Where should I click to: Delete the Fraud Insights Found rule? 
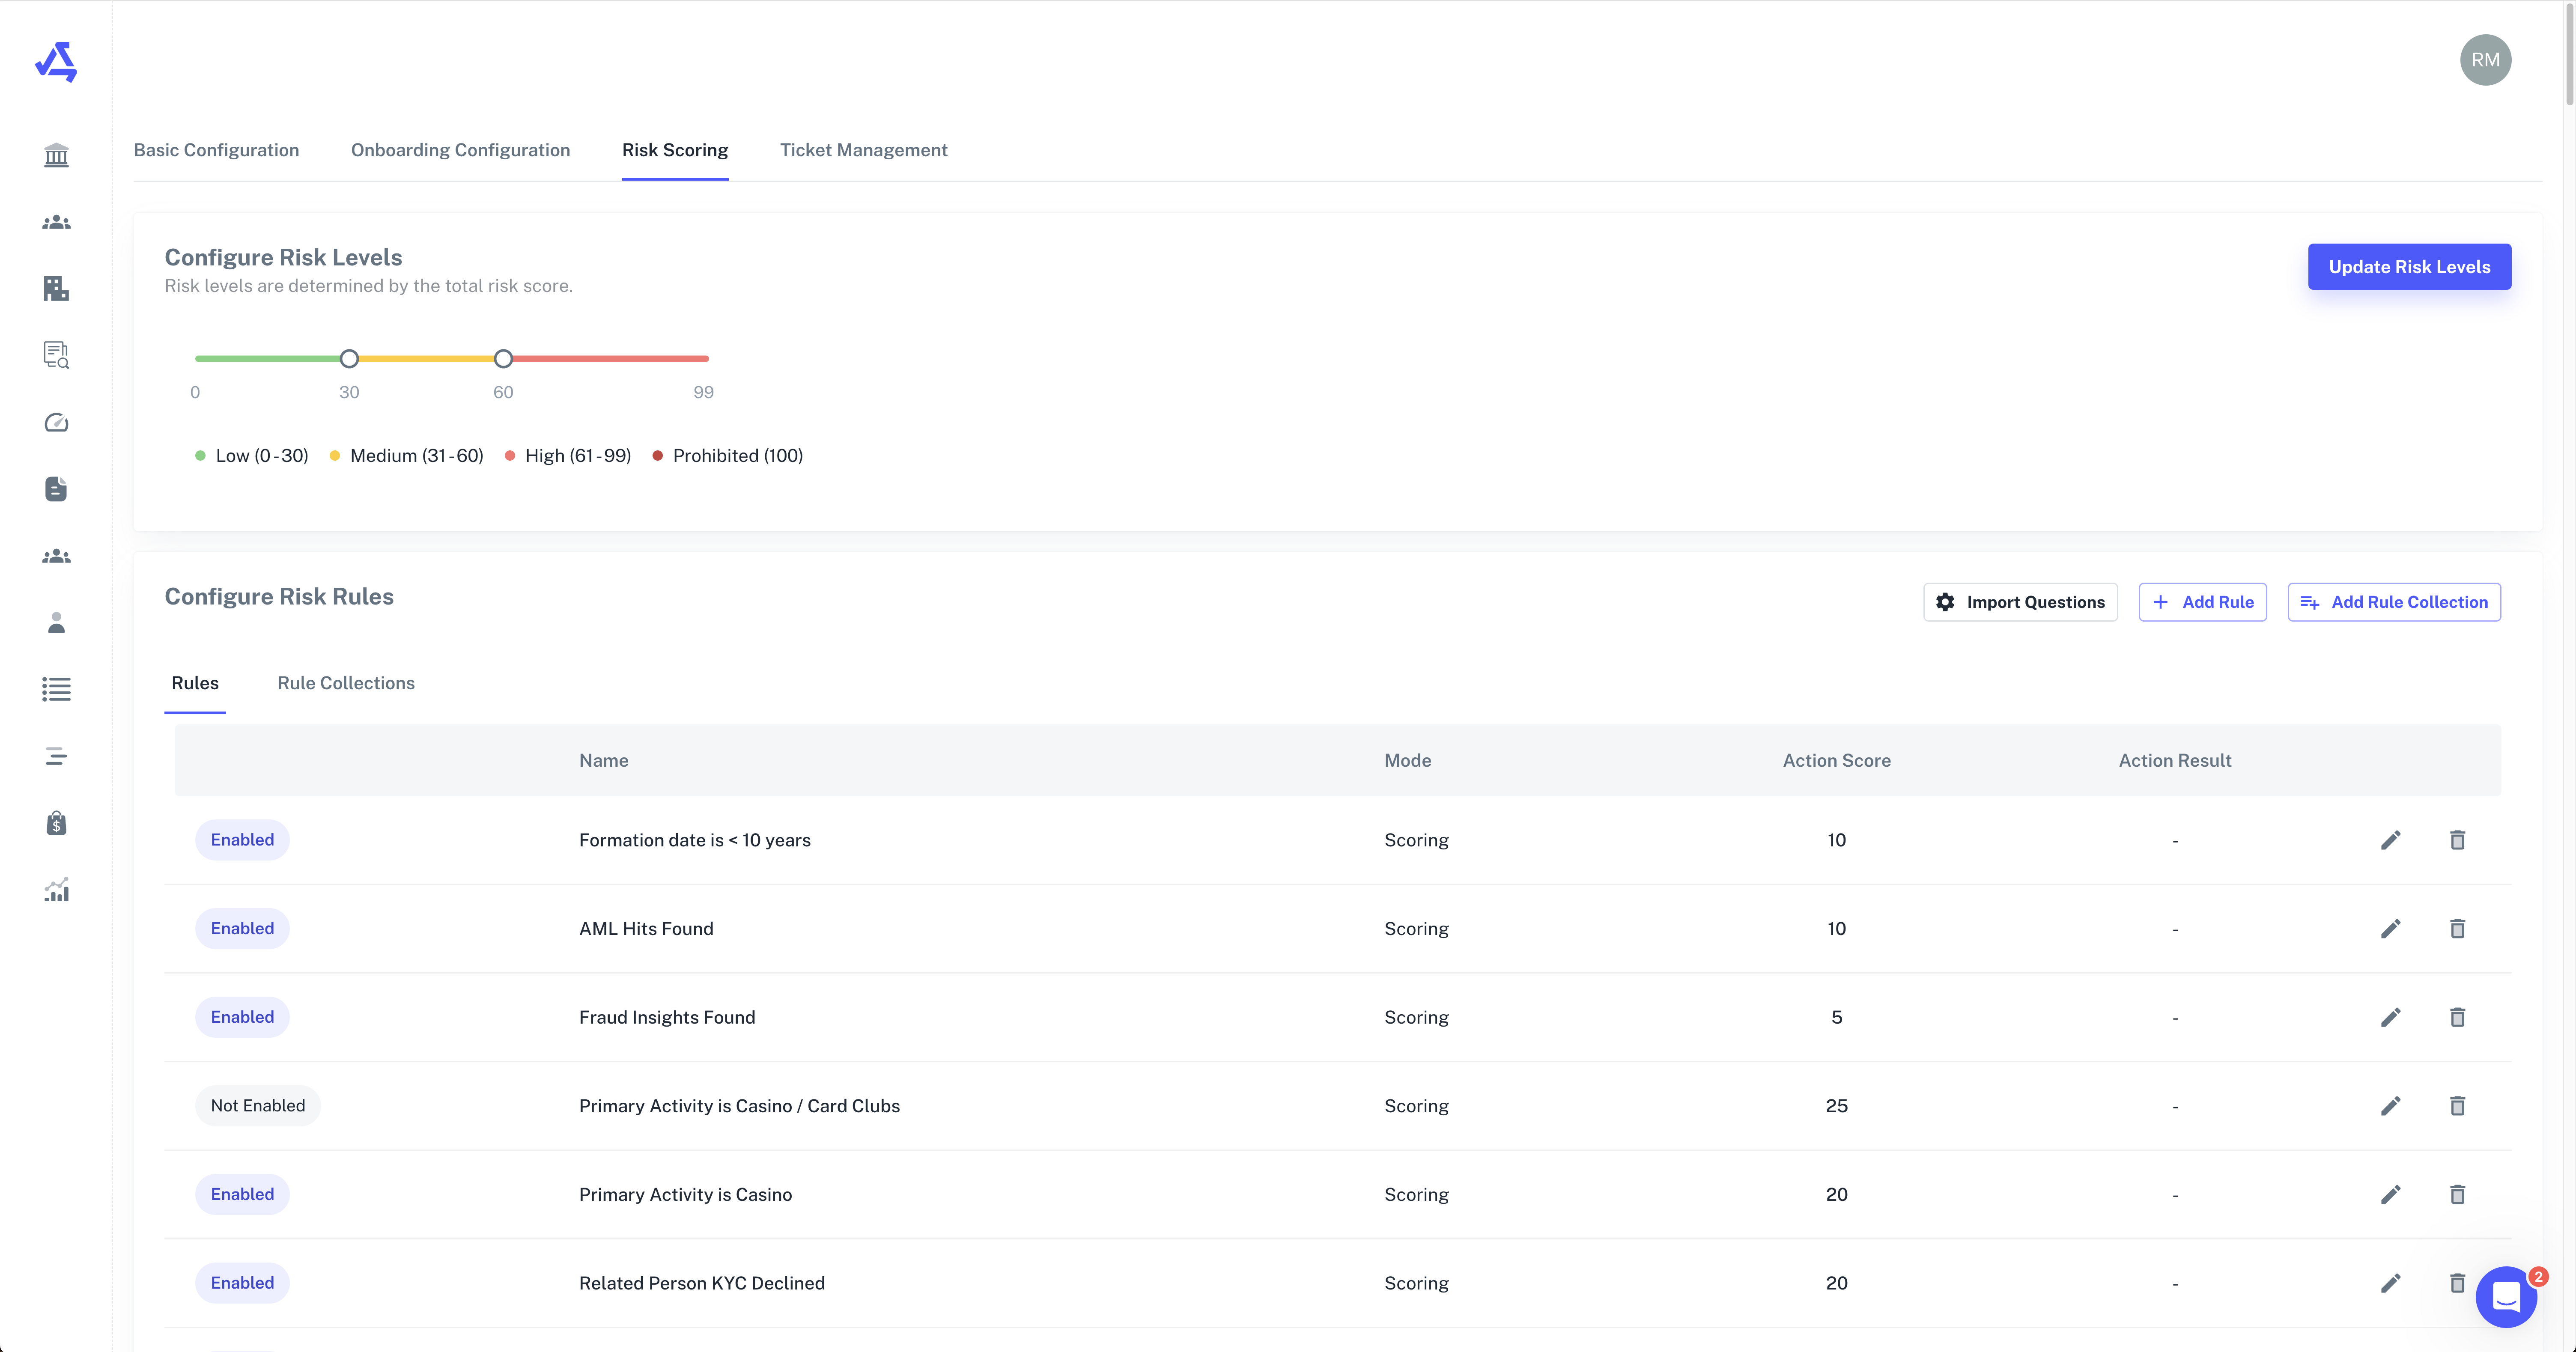pyautogui.click(x=2457, y=1017)
